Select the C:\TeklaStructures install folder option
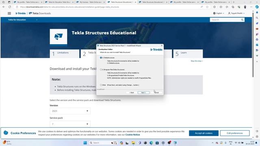 [x=101, y=58]
